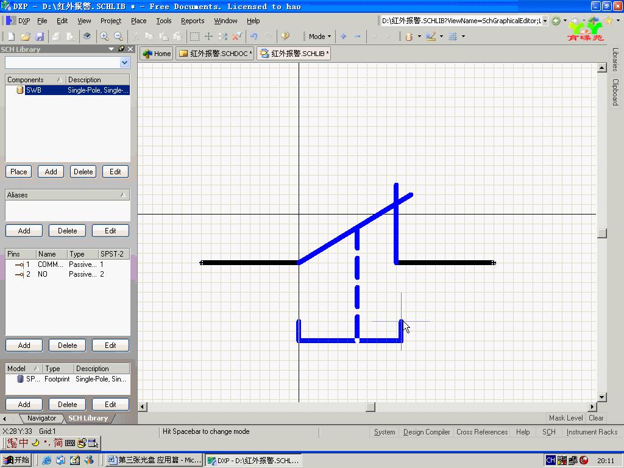
Task: Close the SCH Library panel
Action: point(130,49)
